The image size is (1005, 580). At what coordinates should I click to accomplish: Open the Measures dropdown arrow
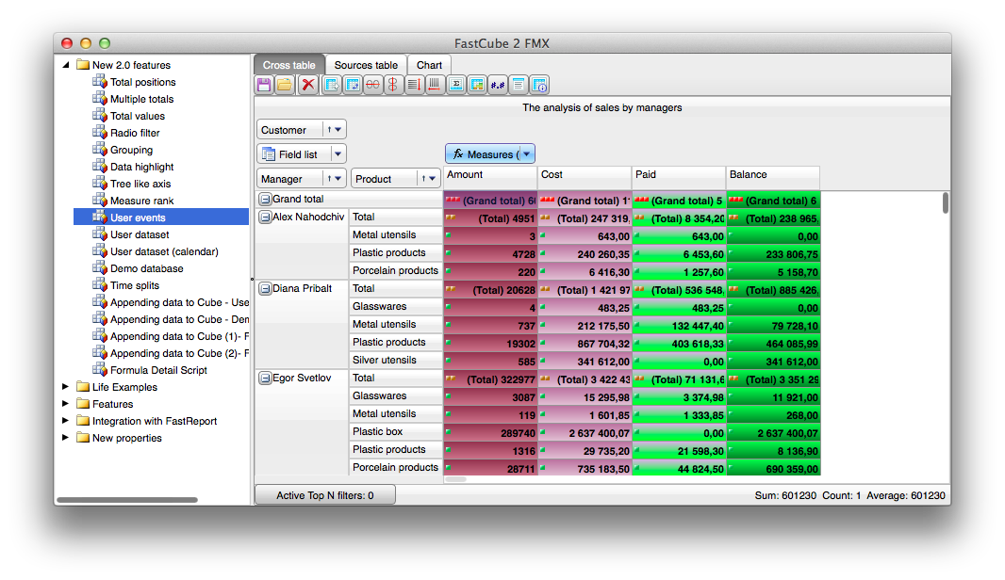point(526,153)
